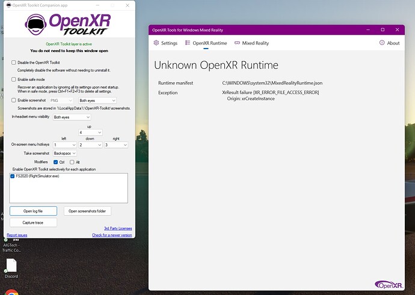Viewport: 415px width, 295px height.
Task: Click 'Origin: xrCreateInstance' text
Action: point(251,99)
